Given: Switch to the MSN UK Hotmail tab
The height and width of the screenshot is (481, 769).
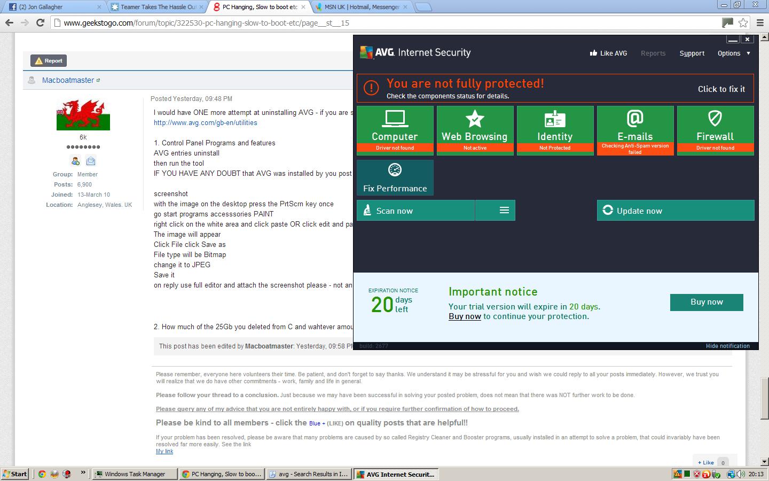Looking at the screenshot, I should [x=362, y=7].
